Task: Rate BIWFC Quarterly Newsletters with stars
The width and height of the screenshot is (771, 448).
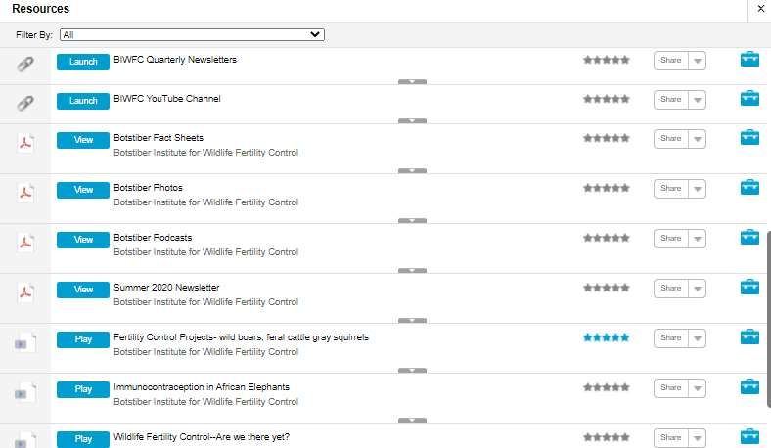Action: [607, 60]
